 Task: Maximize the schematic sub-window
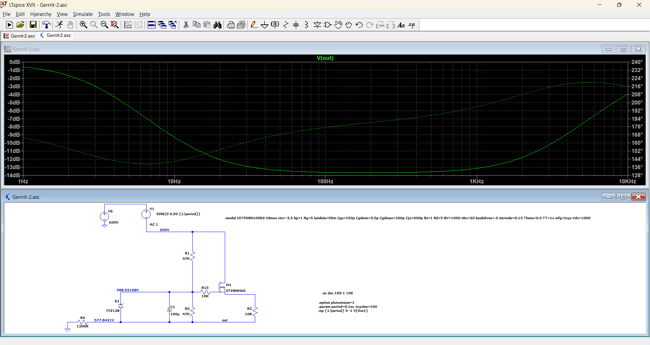click(x=623, y=197)
